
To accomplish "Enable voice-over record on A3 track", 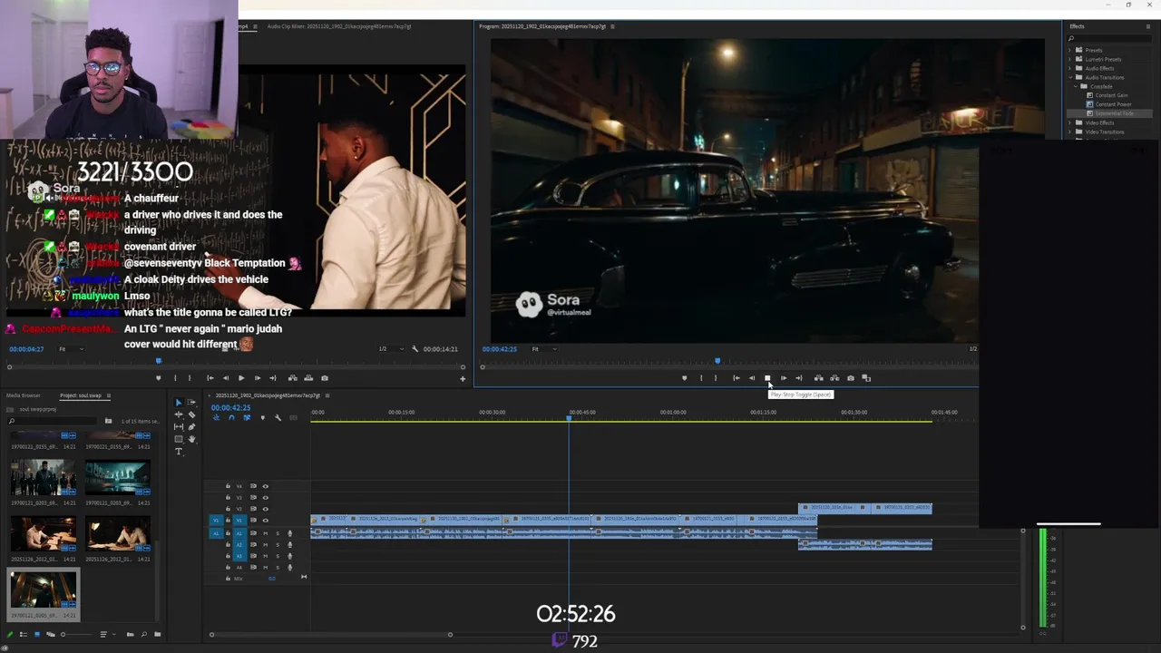I will point(290,556).
